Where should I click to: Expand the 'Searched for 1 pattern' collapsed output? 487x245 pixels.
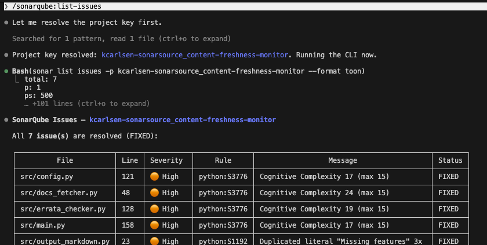coord(122,39)
